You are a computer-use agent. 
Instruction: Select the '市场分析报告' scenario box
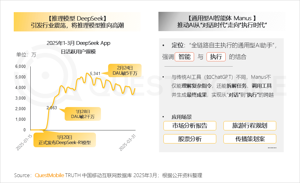click(190, 126)
